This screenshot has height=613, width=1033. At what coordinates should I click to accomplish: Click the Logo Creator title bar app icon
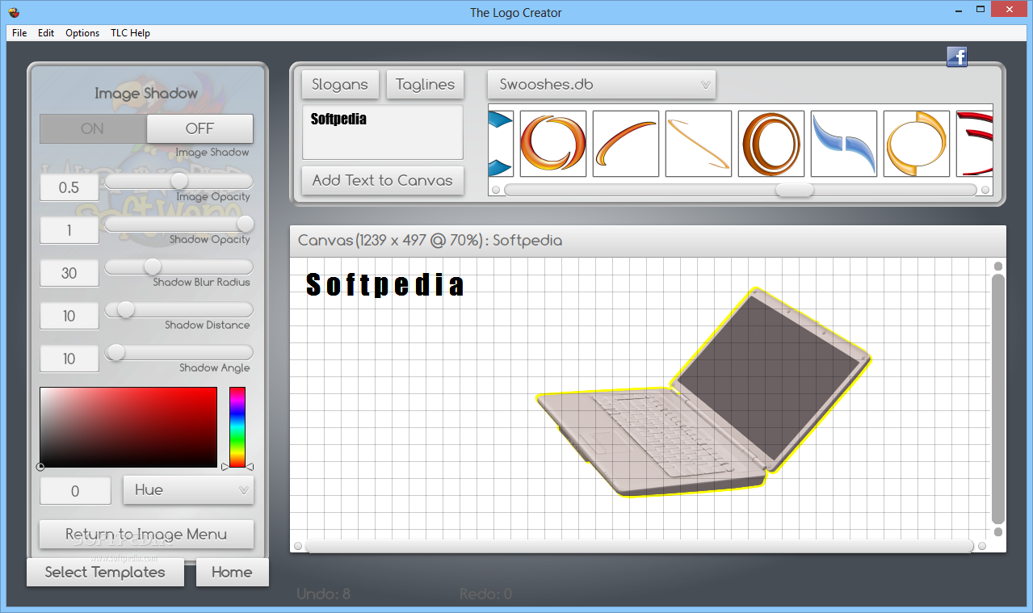pos(13,12)
